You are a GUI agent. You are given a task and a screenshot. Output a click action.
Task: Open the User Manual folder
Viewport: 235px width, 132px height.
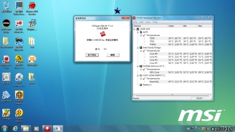(6, 43)
